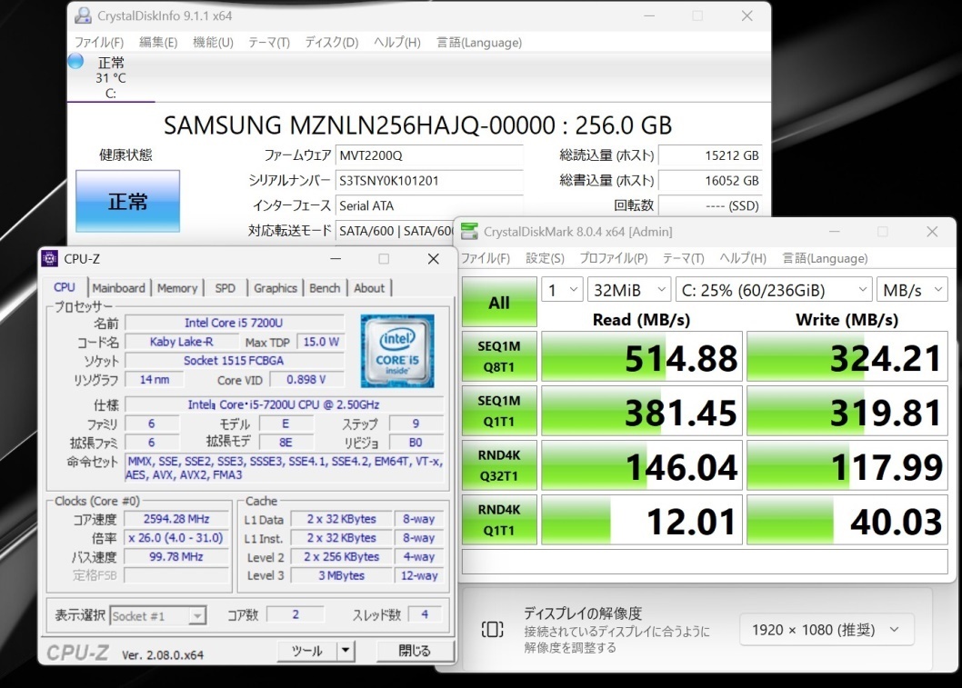Open 設定(S) menu in CrystalDiskMark
Screen dimensions: 962x688
(x=545, y=258)
